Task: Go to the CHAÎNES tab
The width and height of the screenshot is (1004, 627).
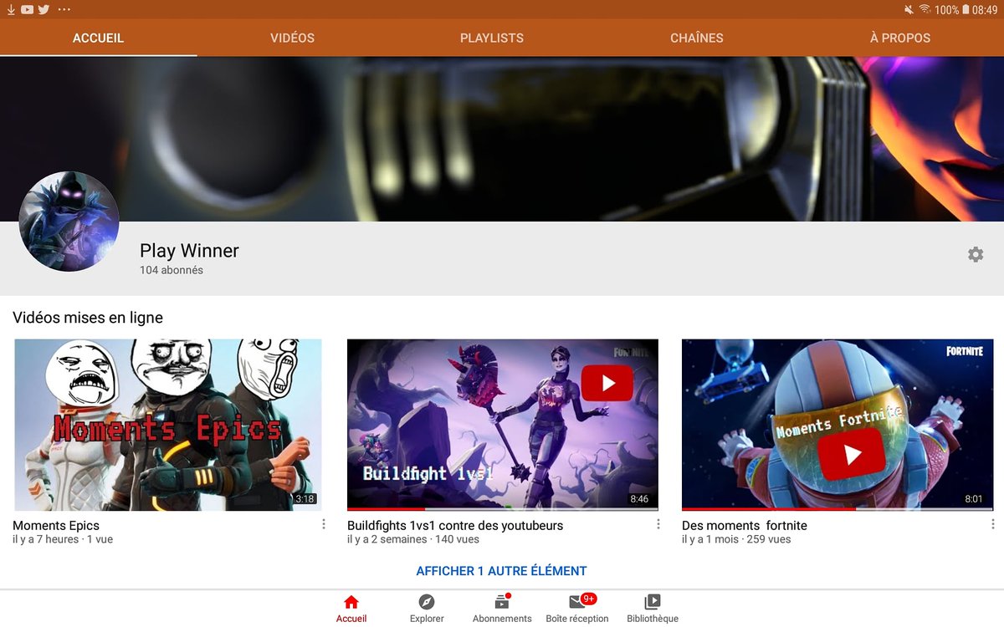Action: point(697,38)
